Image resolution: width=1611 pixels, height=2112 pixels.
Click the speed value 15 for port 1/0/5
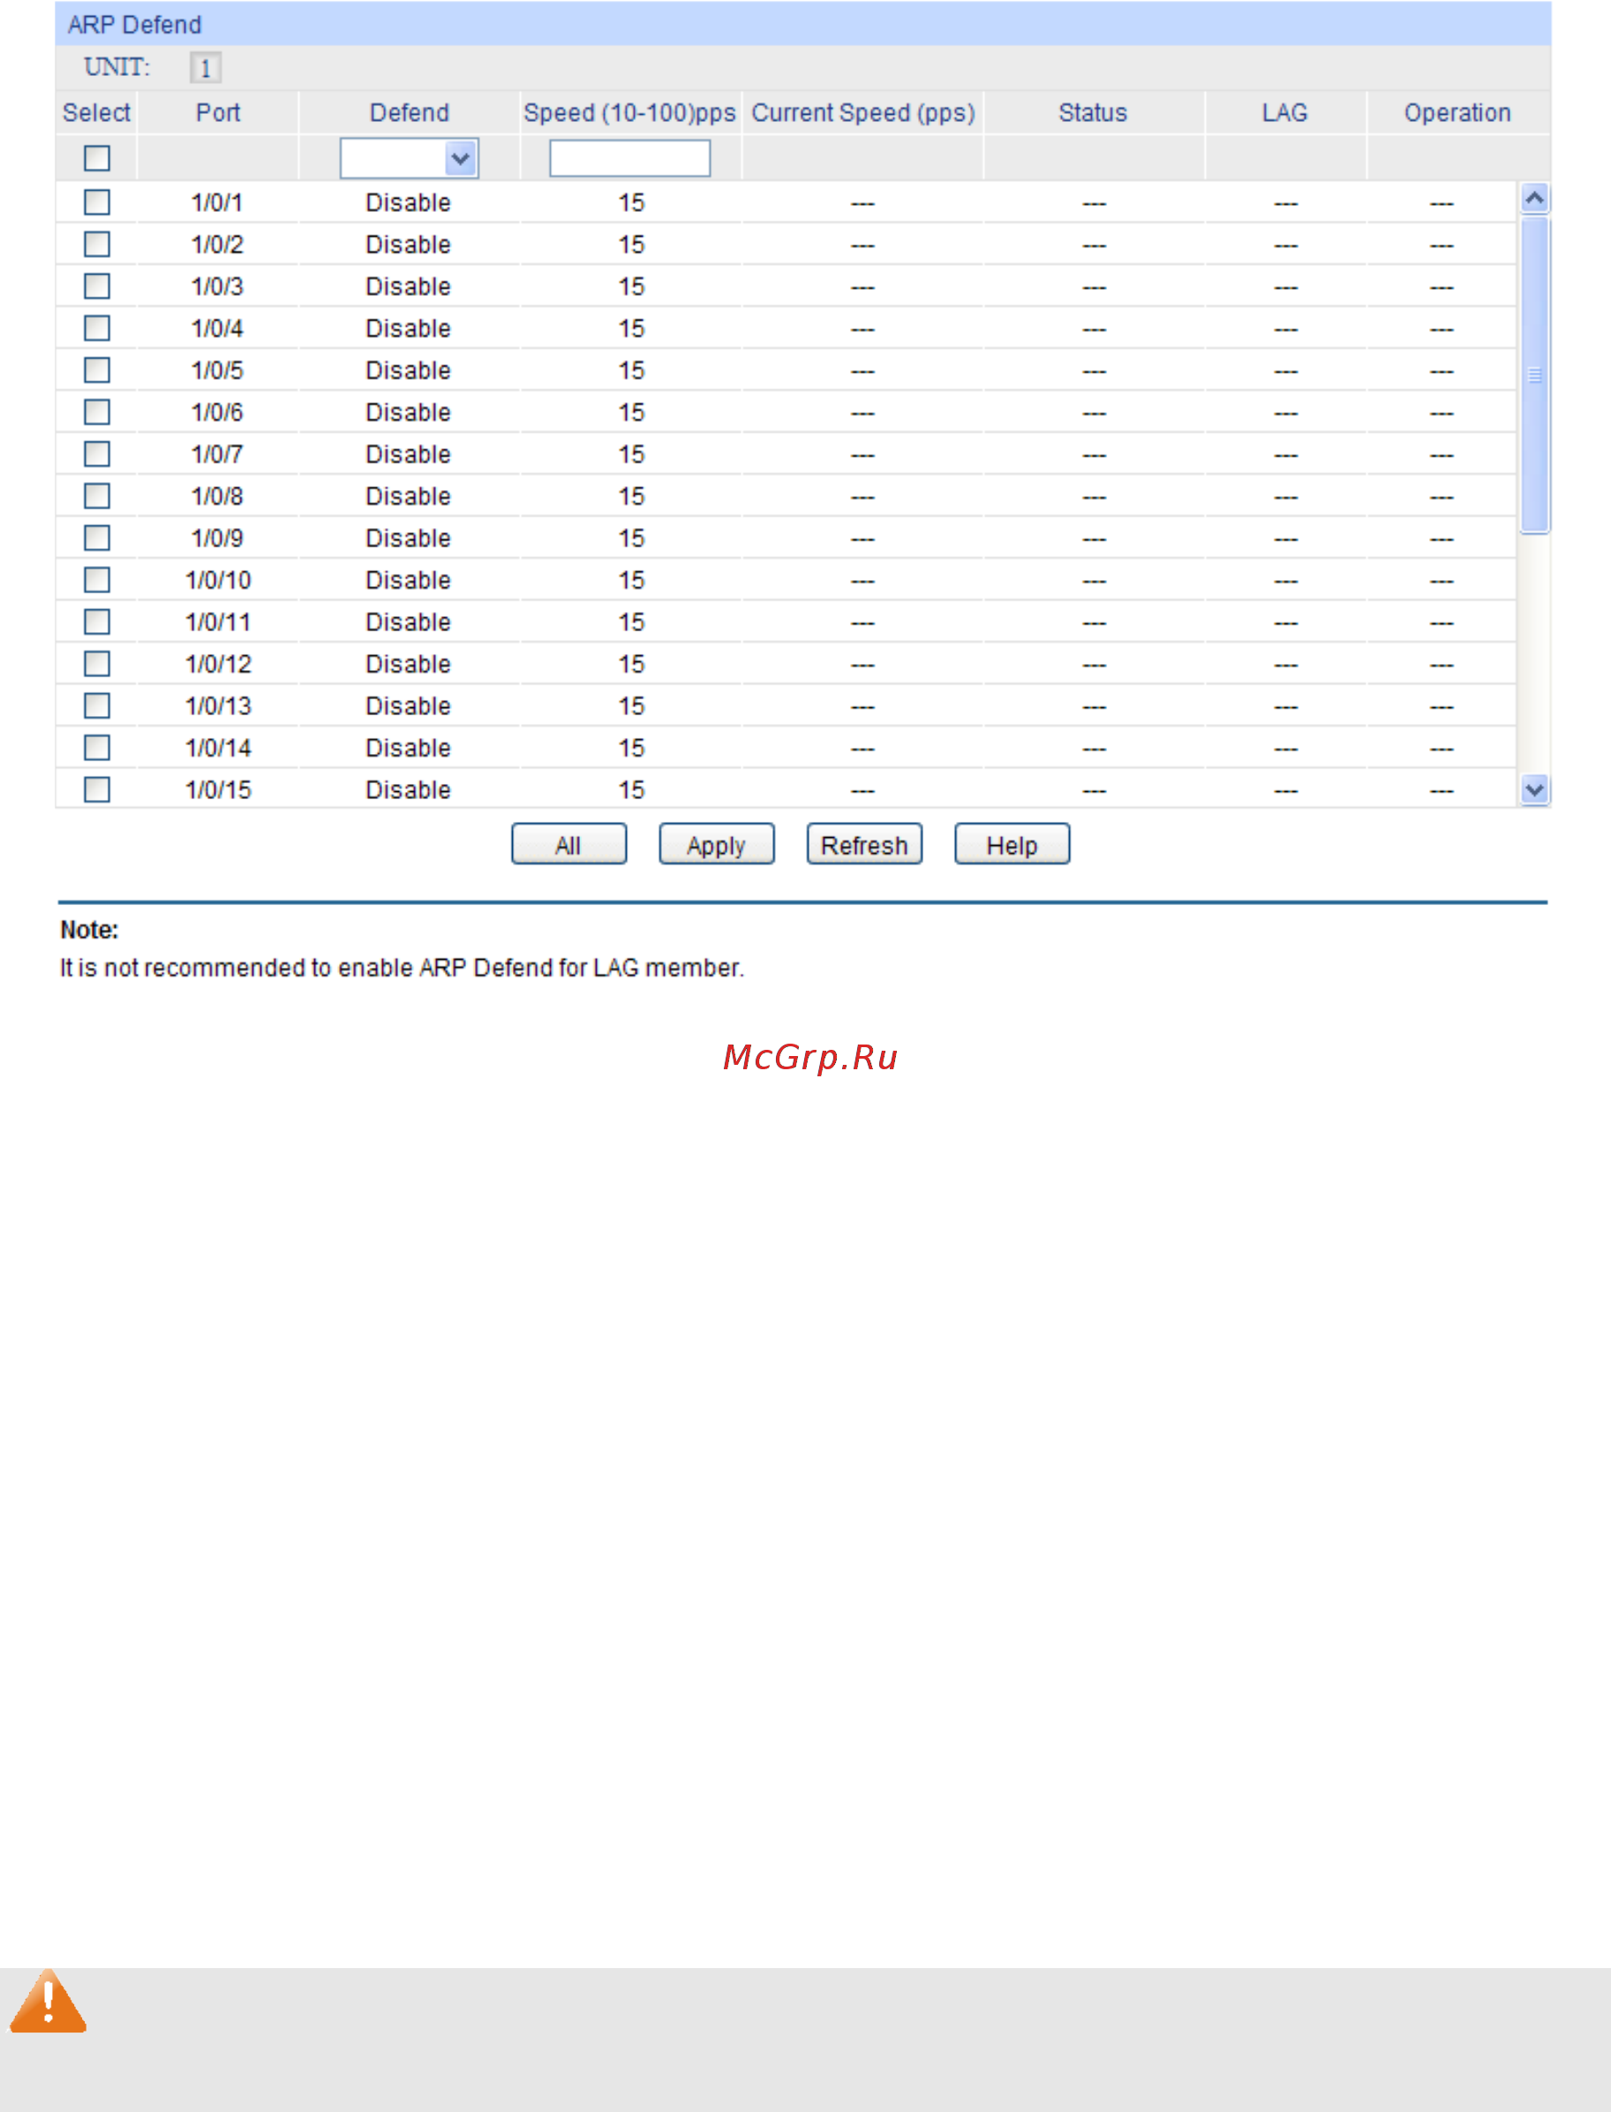(x=631, y=370)
